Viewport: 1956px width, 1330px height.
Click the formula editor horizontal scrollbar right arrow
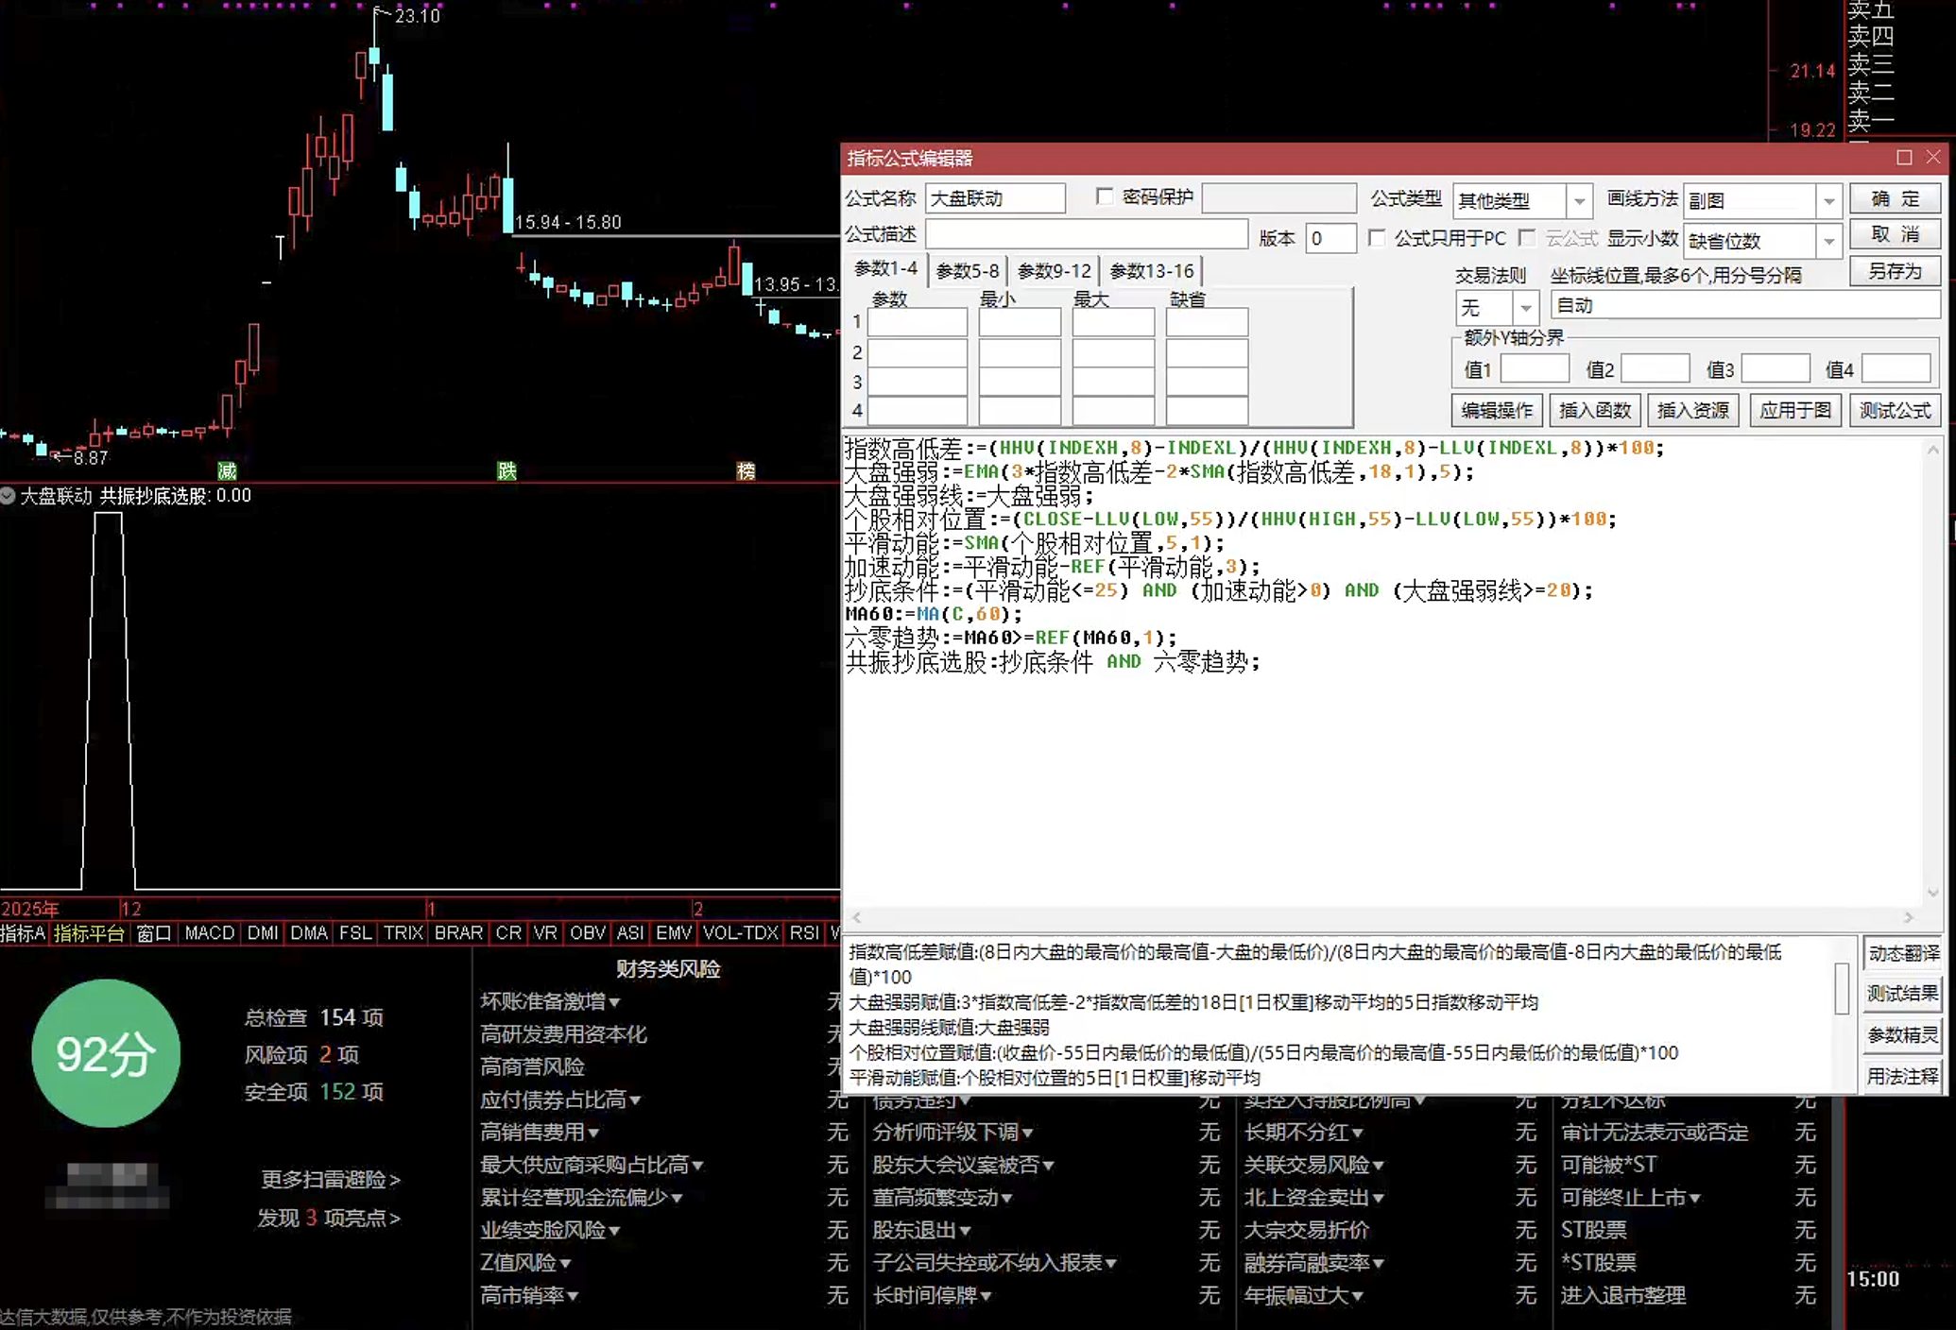pyautogui.click(x=1908, y=917)
